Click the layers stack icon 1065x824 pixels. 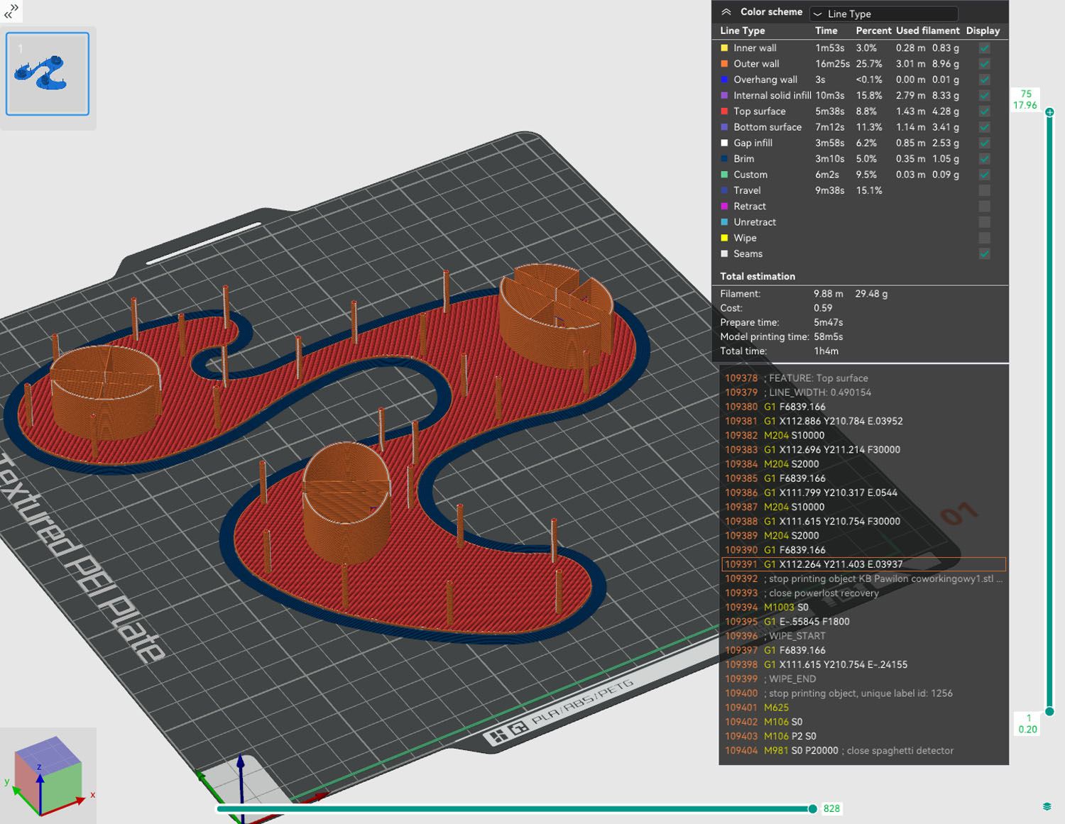[x=1047, y=806]
